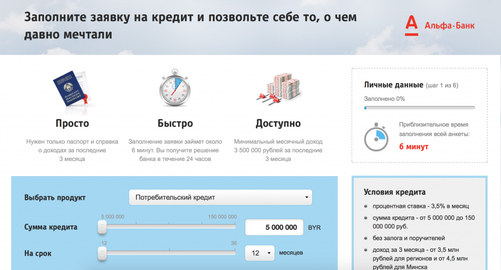Image resolution: width=501 pixels, height=270 pixels.
Task: Click the Быстро heading
Action: tap(175, 123)
